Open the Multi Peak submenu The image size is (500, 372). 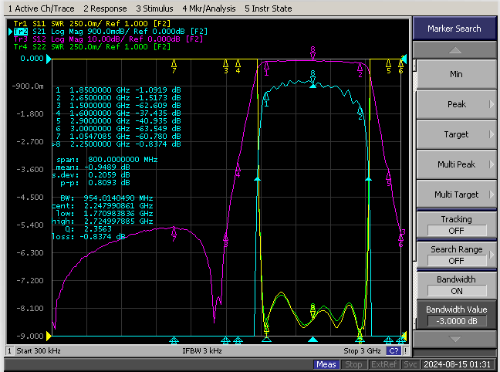coord(456,164)
